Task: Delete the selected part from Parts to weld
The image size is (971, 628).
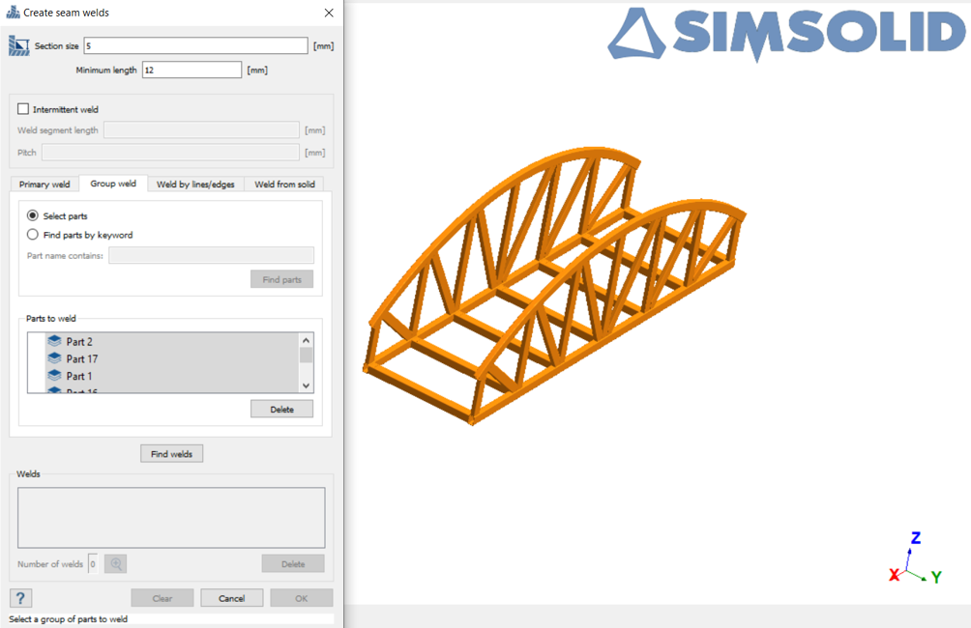Action: (281, 410)
